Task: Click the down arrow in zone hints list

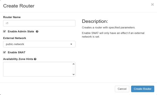Action: [x=74, y=74]
